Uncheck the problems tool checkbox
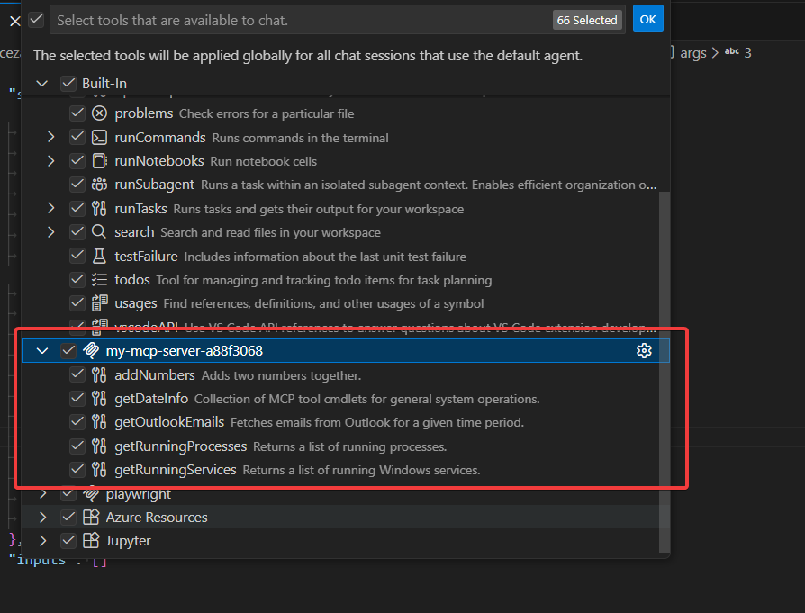Viewport: 805px width, 613px height. 77,113
